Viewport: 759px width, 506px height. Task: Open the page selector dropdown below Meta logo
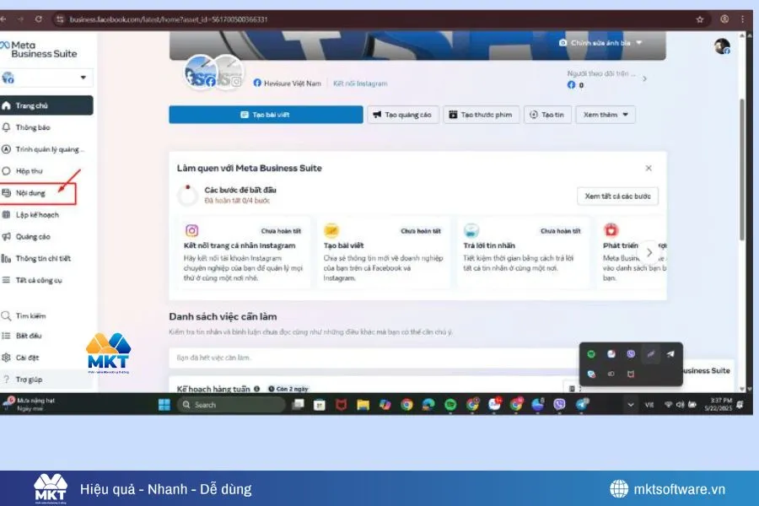click(x=47, y=77)
